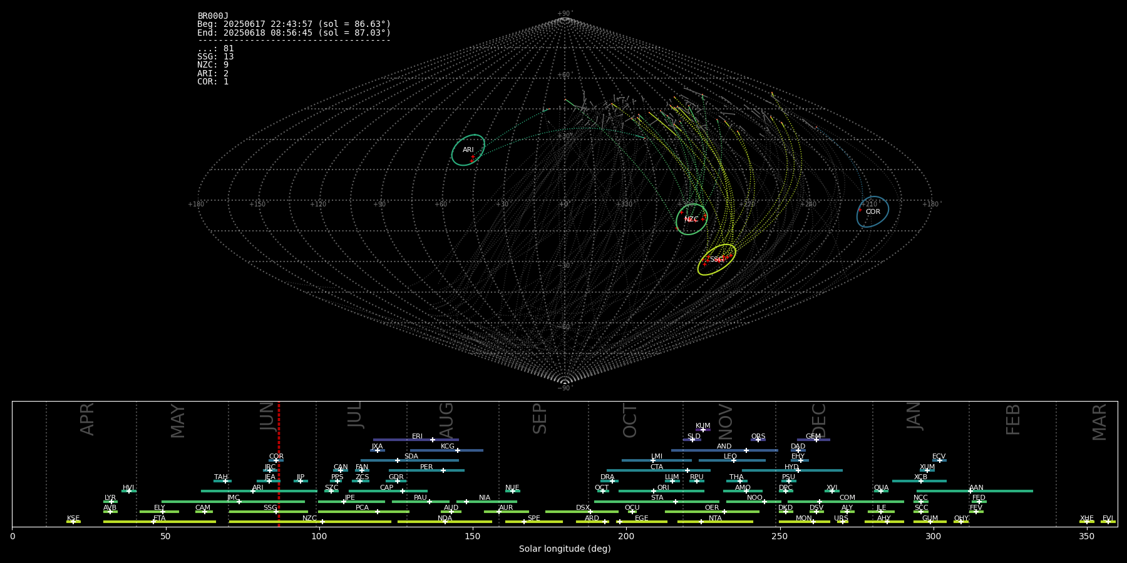
Task: Click the 'SSG: 13' count in the legend
Action: tap(215, 57)
